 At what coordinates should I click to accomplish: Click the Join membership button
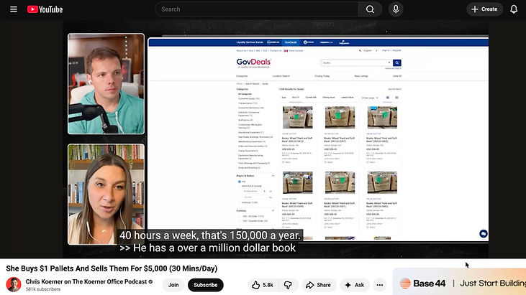pos(173,285)
